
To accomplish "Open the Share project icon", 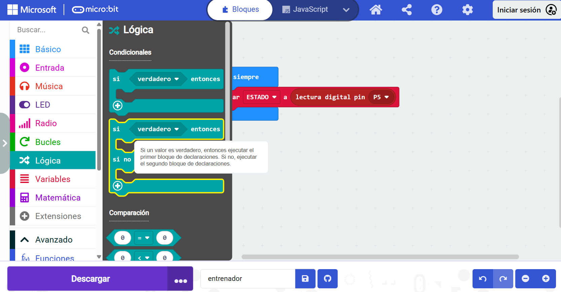I will (x=406, y=10).
